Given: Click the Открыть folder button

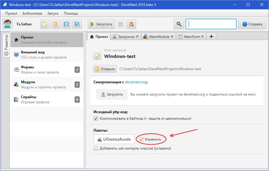Looking at the screenshot, I should click(105, 69).
